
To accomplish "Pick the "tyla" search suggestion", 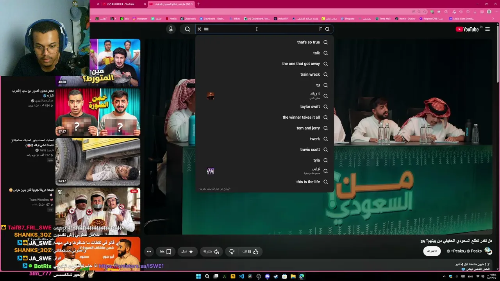I will click(316, 160).
